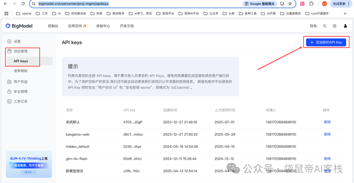
Task: Delete the glm-4v-flash API key
Action: (327, 158)
